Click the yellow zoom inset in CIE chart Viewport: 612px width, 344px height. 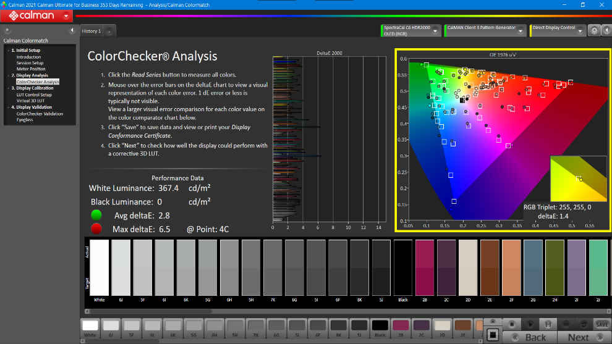pyautogui.click(x=579, y=178)
